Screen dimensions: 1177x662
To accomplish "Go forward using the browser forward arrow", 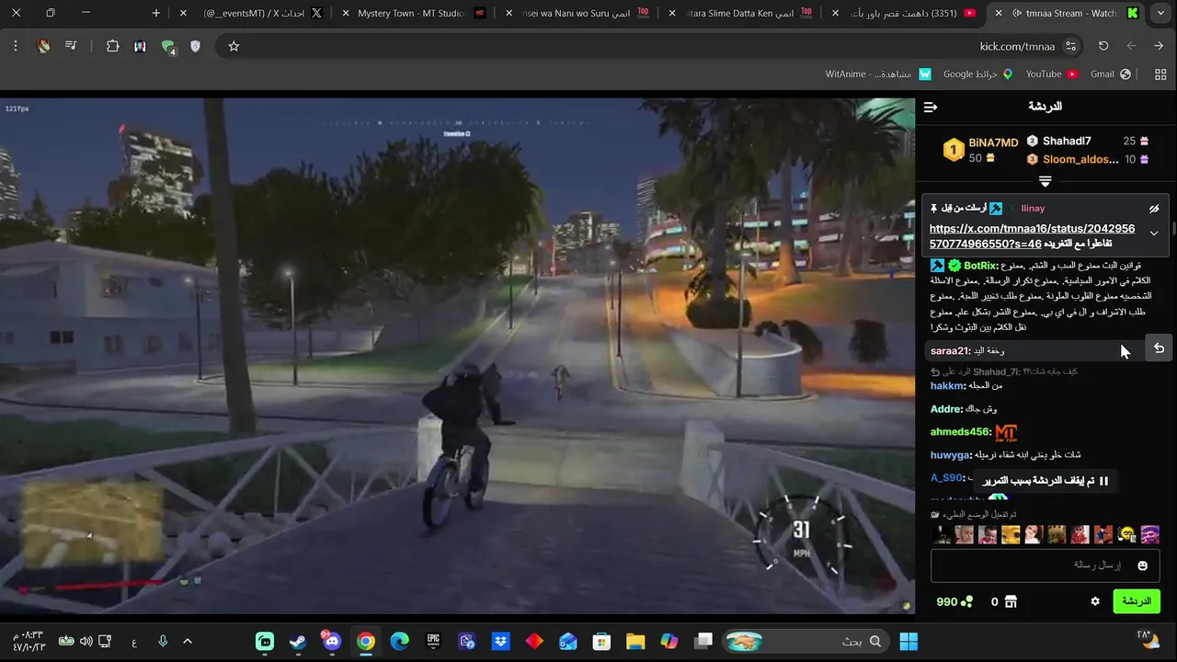I will click(1131, 46).
